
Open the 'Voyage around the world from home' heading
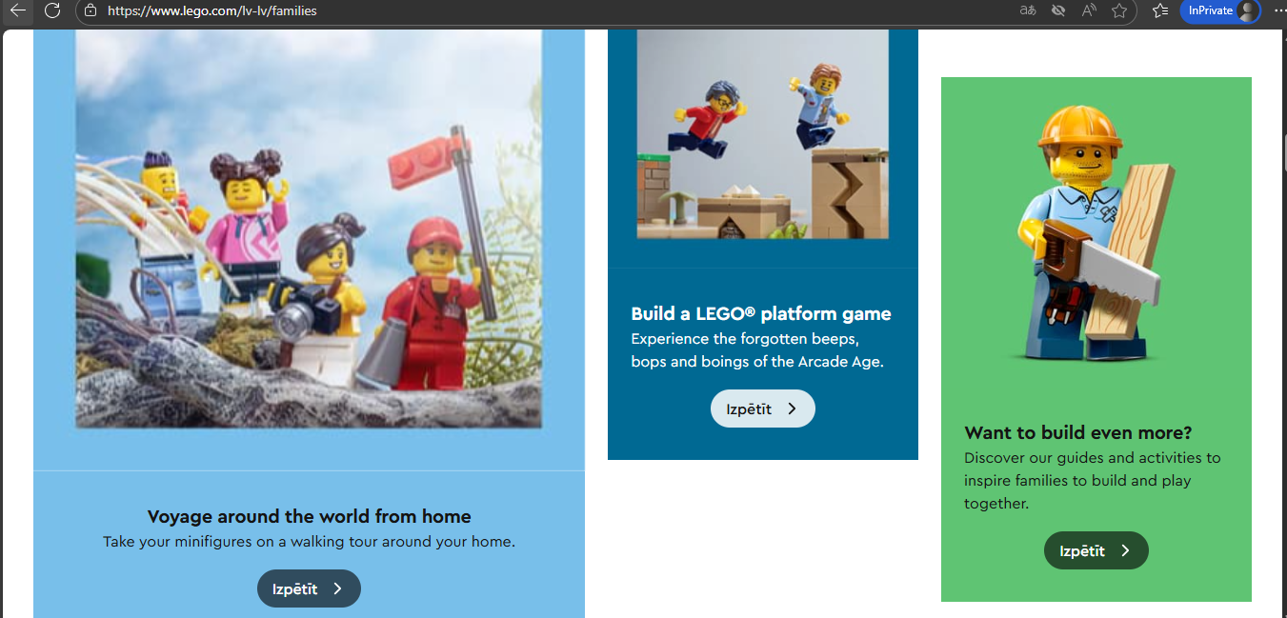pos(310,516)
